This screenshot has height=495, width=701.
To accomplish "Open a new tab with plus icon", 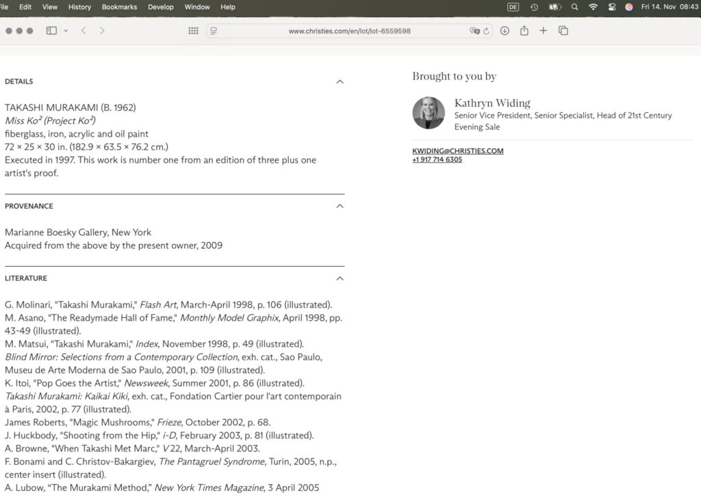I will 544,31.
